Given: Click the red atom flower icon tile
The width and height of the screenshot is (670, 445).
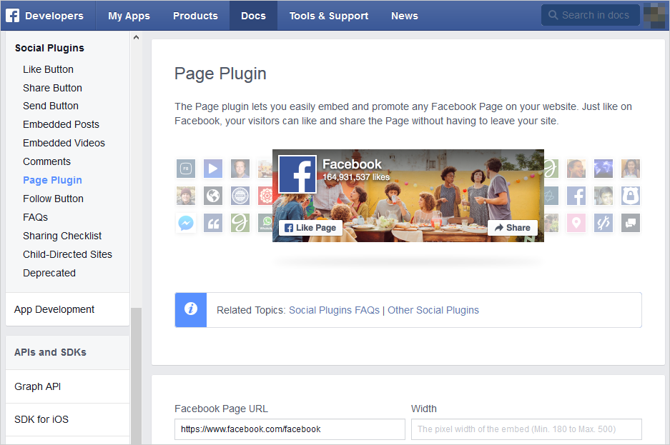Looking at the screenshot, I should [265, 196].
